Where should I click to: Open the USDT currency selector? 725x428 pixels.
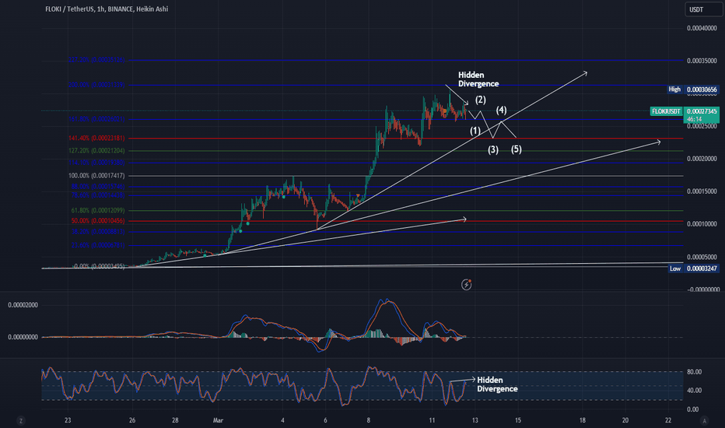(702, 9)
